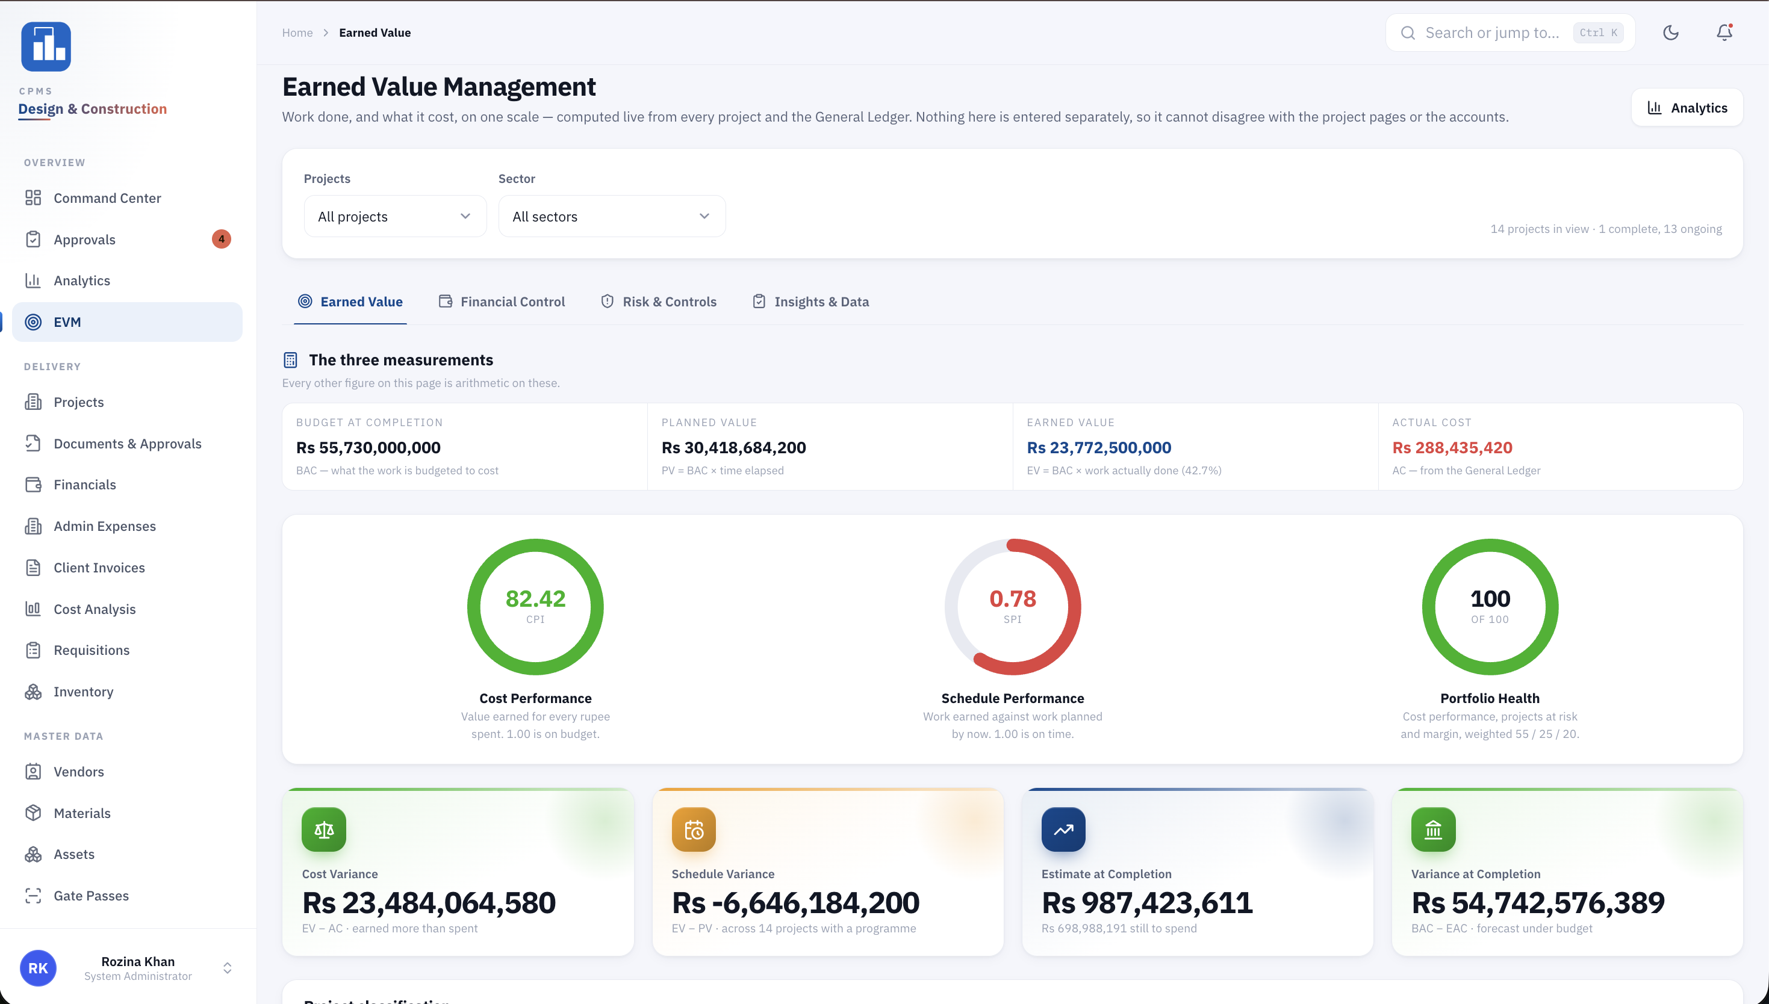Screen dimensions: 1769x1004
Task: Toggle dark mode moon icon
Action: pyautogui.click(x=1670, y=33)
